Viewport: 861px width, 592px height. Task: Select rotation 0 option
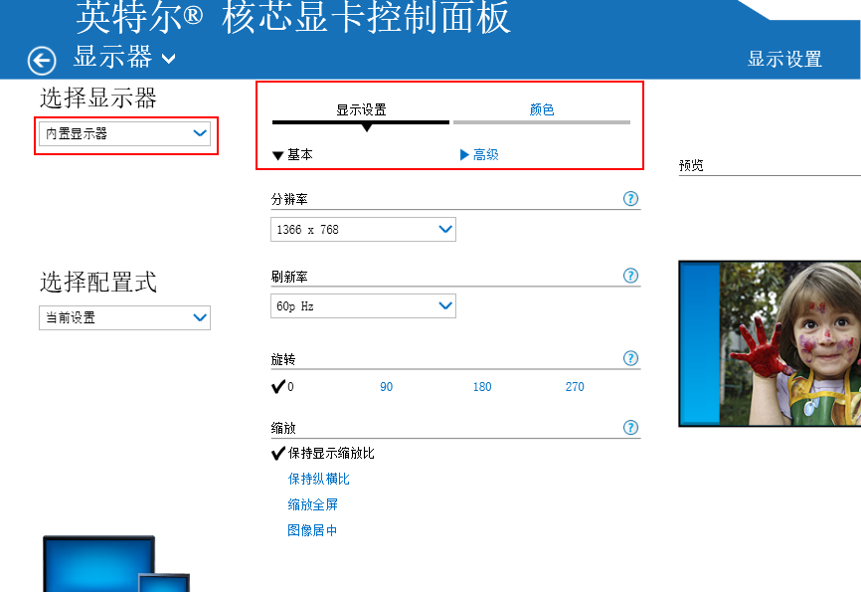coord(282,386)
